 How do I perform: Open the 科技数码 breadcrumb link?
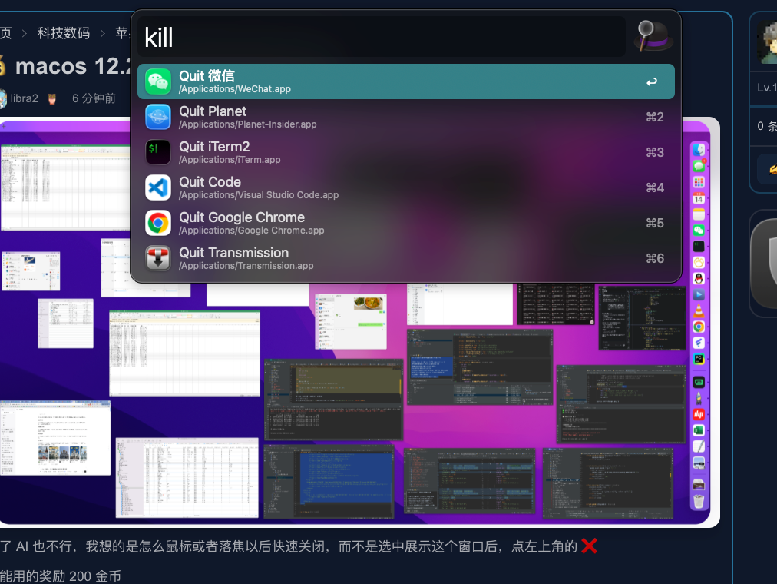coord(64,33)
